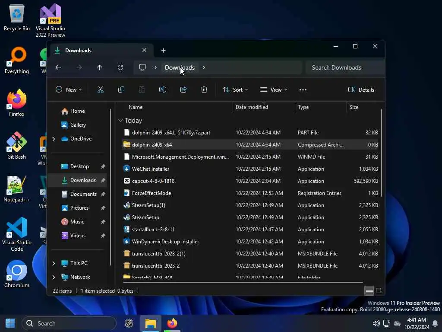
Task: Unpin Desktop from Quick access pin
Action: pos(103,166)
